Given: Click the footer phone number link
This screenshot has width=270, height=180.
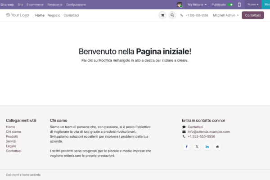Looking at the screenshot, I should (x=202, y=136).
